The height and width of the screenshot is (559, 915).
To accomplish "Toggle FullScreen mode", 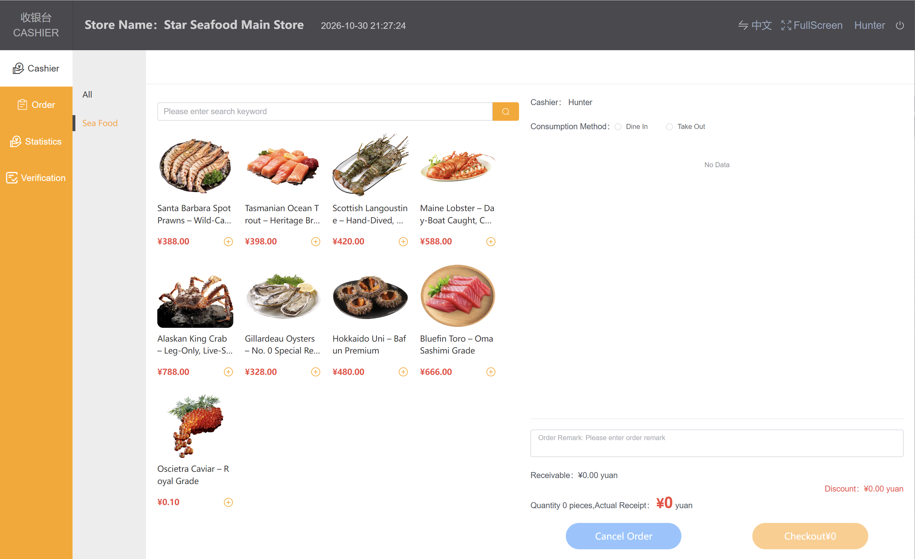I will 811,25.
